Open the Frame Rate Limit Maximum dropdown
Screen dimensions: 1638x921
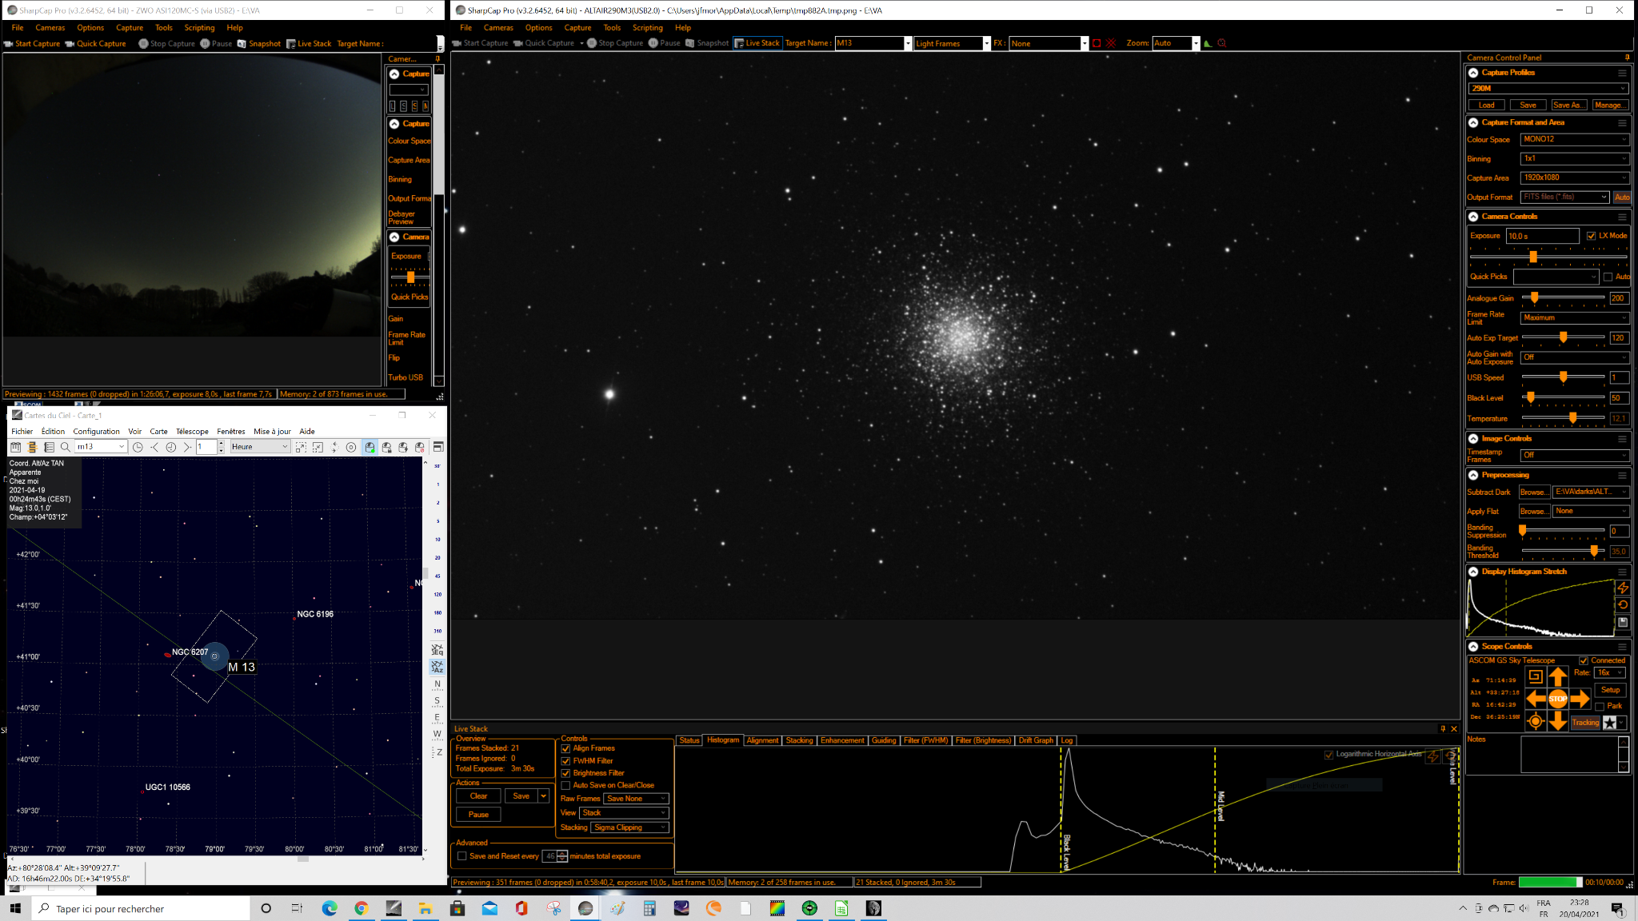tap(1574, 317)
